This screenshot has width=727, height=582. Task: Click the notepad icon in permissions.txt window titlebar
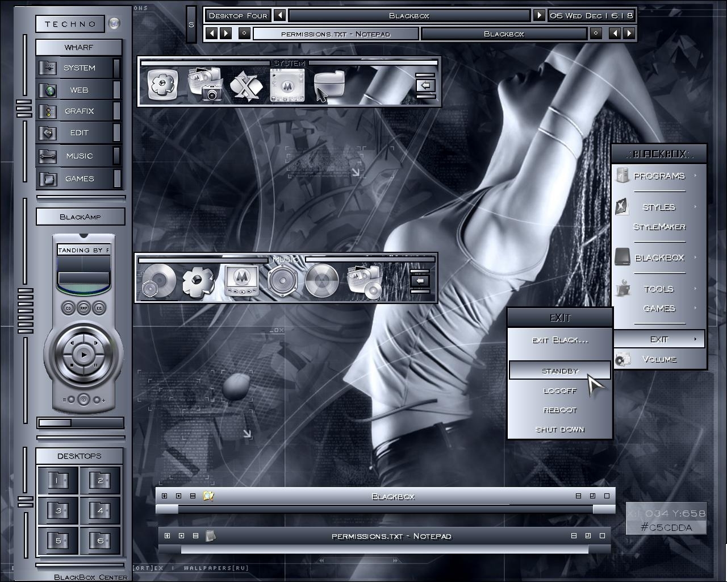(210, 535)
